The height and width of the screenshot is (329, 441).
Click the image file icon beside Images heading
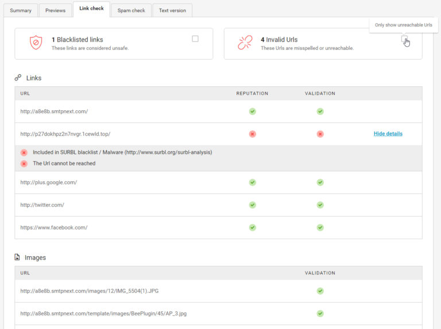(x=18, y=258)
